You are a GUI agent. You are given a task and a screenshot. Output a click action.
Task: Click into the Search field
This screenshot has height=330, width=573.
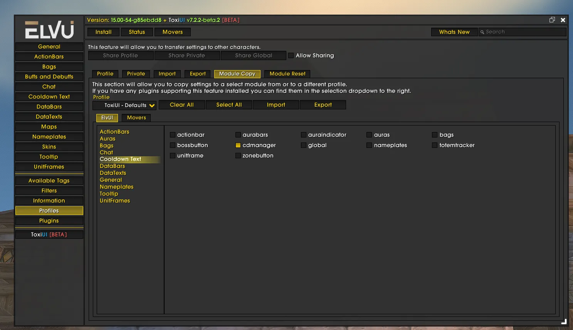point(524,32)
